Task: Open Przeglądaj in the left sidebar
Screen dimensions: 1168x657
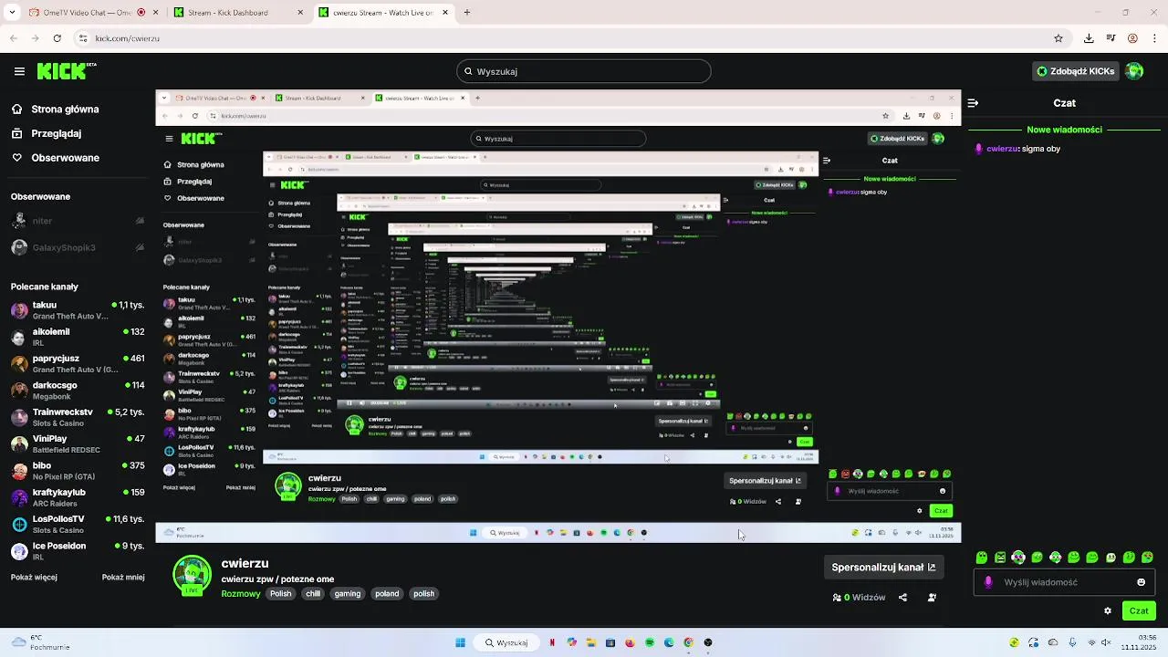Action: pyautogui.click(x=46, y=133)
